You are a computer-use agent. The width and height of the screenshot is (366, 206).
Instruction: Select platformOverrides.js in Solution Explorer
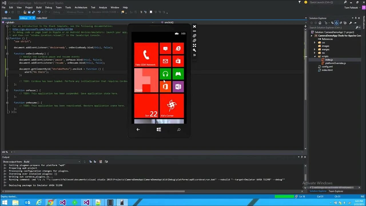click(335, 63)
